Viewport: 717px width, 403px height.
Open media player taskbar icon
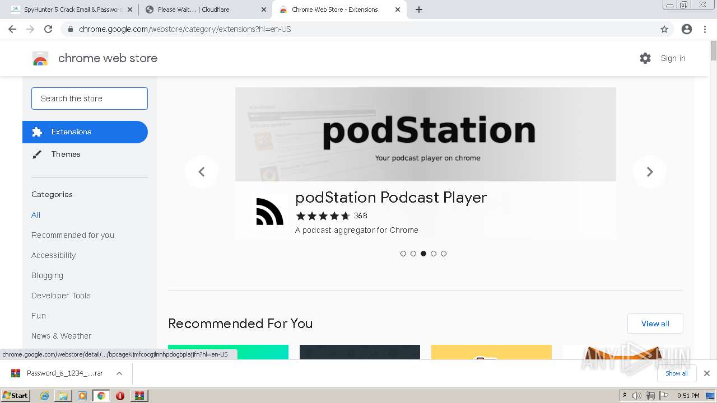point(82,396)
